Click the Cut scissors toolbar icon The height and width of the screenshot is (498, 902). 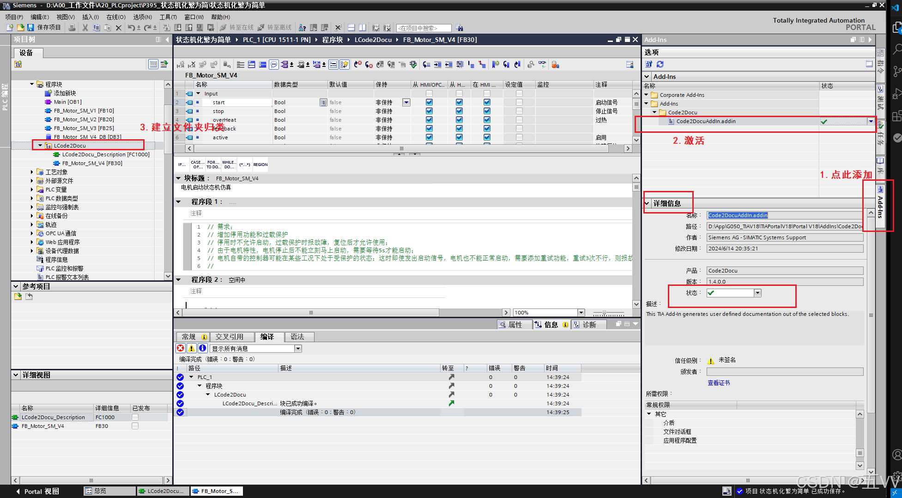tap(85, 28)
